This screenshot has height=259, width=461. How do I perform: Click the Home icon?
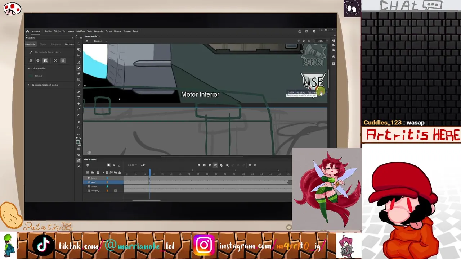point(27,31)
